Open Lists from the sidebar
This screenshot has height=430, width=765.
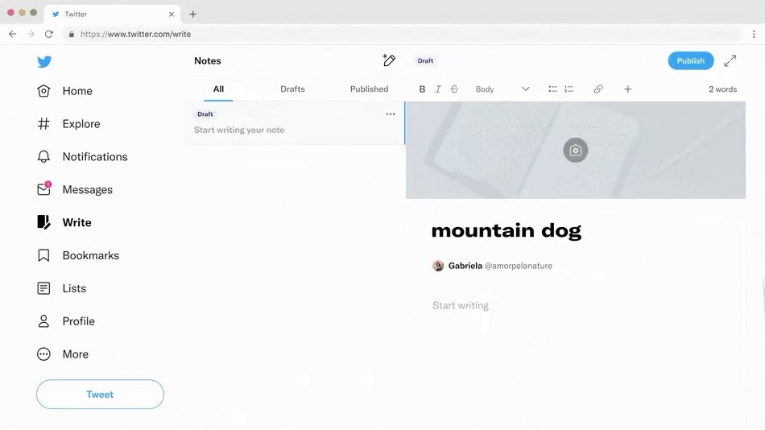pyautogui.click(x=61, y=288)
